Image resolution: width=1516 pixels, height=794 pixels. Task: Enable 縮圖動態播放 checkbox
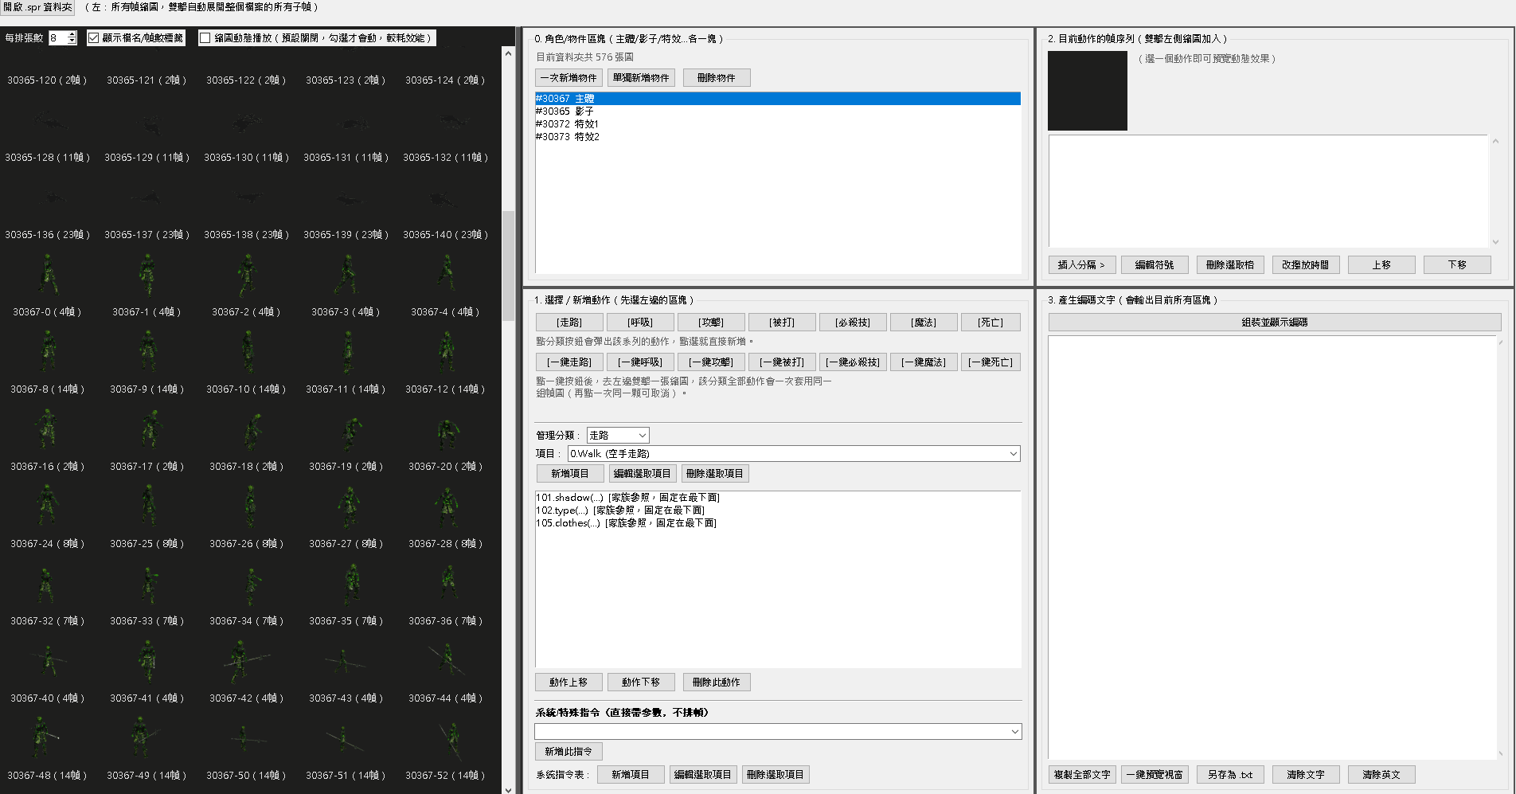tap(205, 37)
